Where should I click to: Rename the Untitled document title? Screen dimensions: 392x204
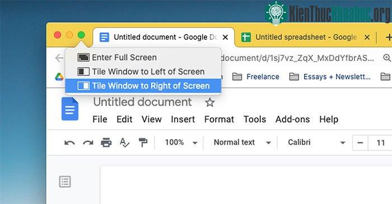(142, 102)
